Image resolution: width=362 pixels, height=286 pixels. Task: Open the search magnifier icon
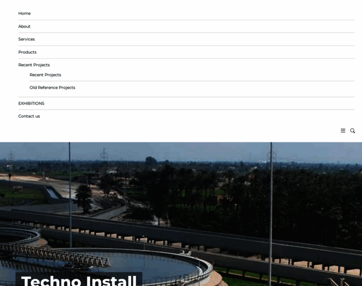click(352, 131)
